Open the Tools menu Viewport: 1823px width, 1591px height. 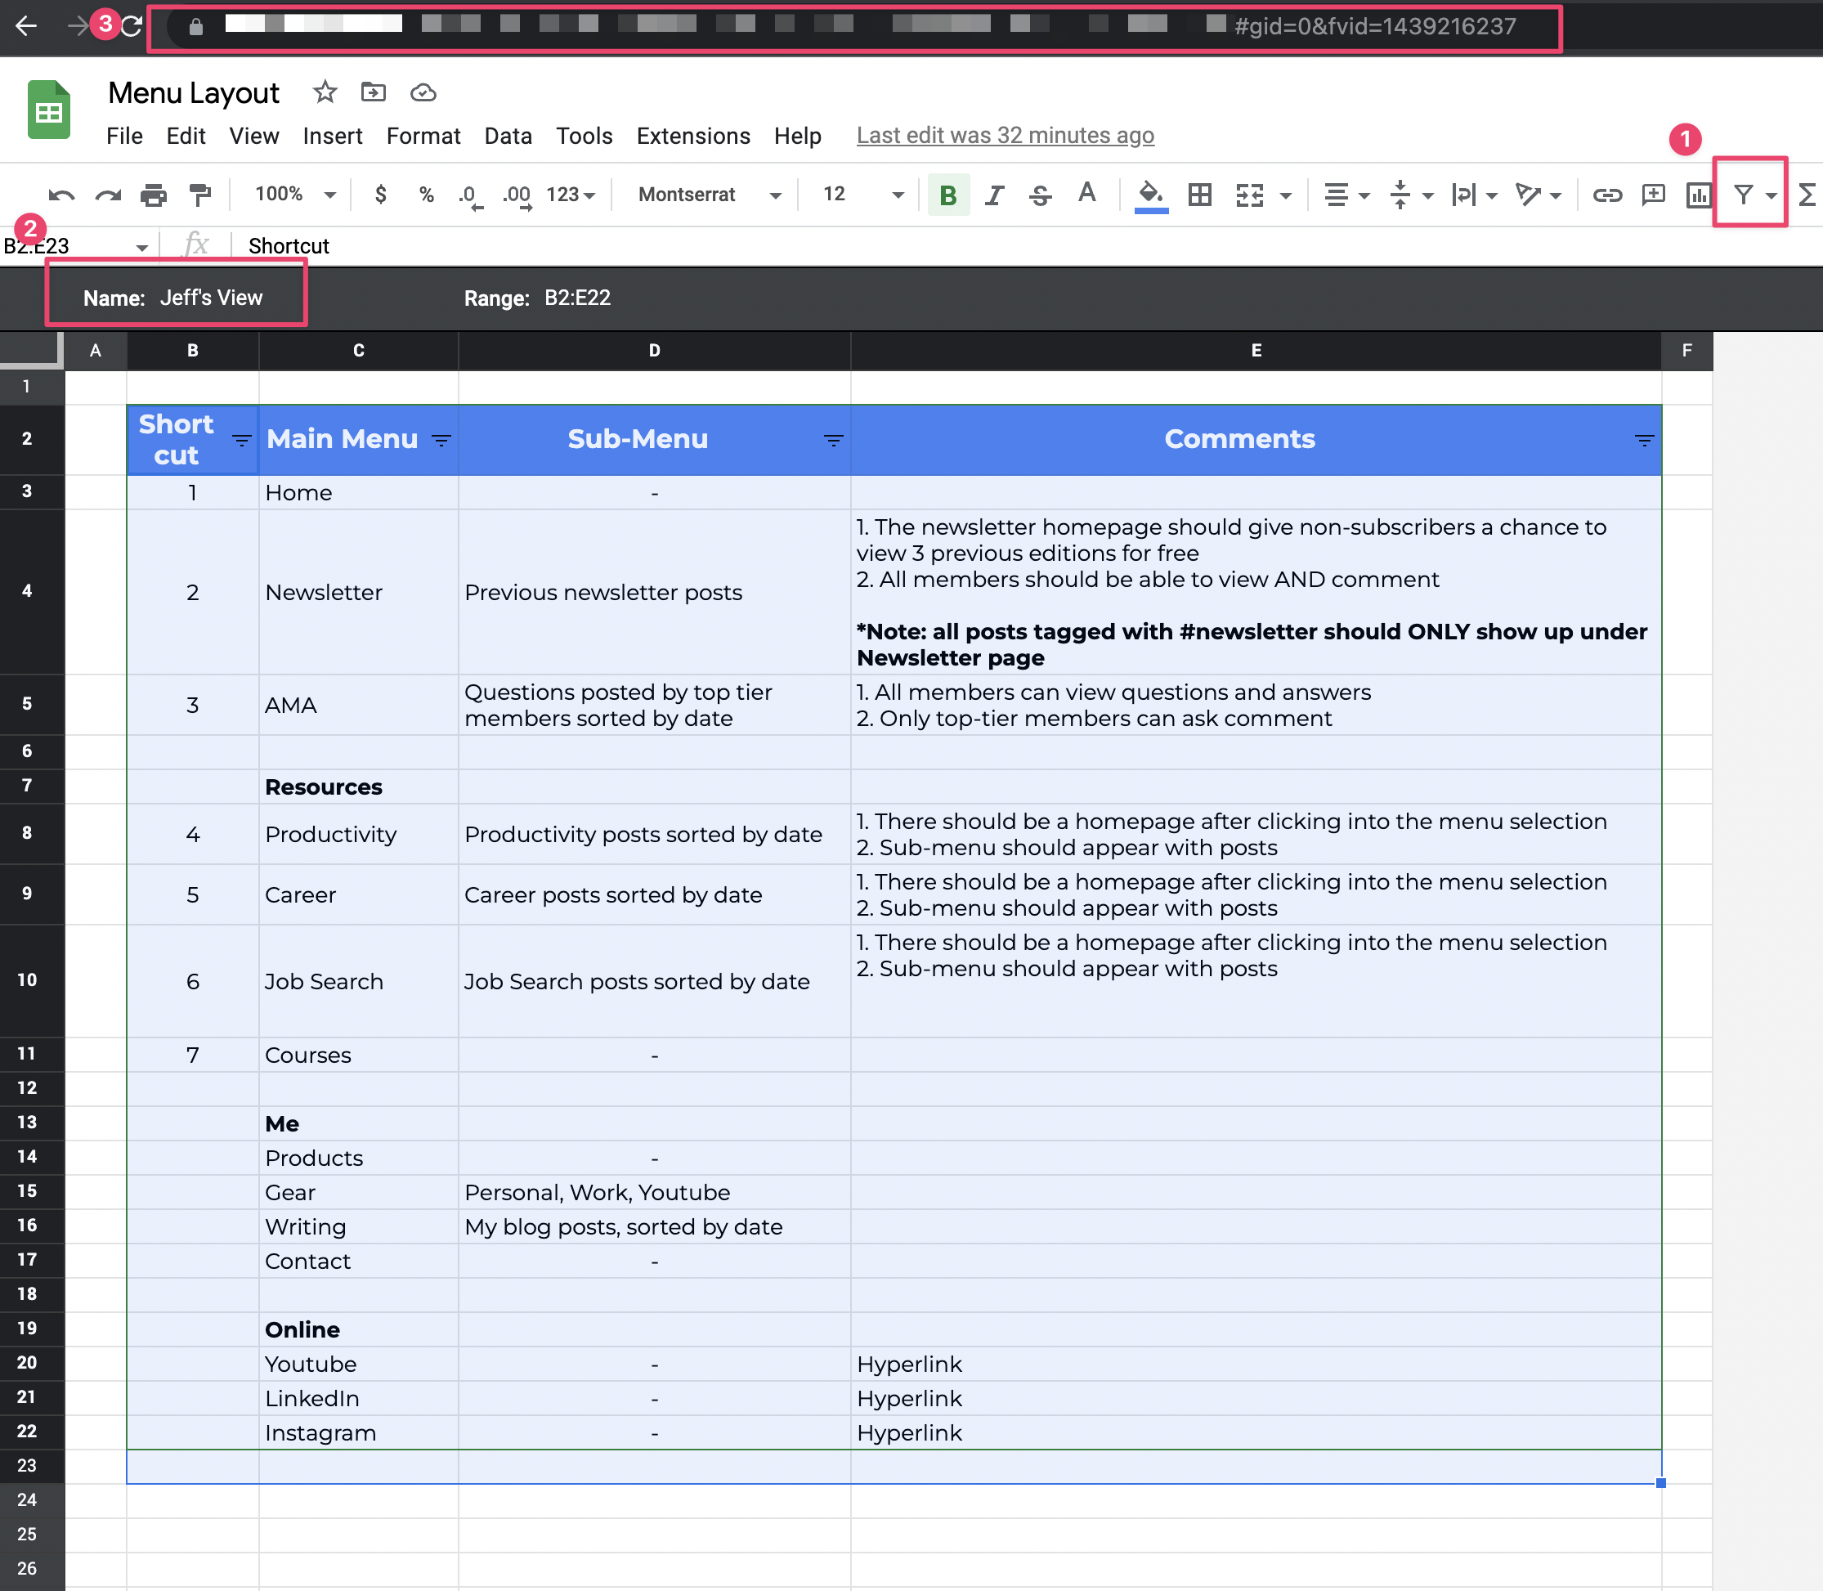click(584, 136)
